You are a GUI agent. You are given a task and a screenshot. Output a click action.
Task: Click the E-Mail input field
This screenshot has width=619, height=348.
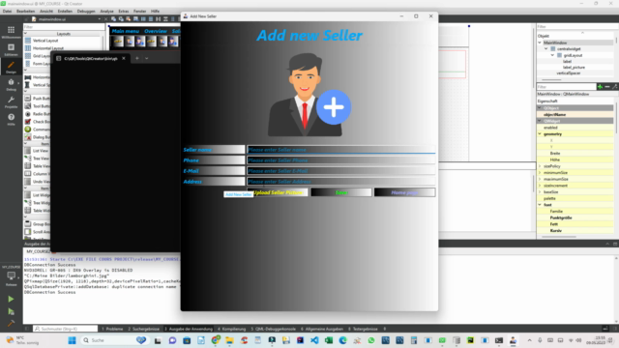point(341,171)
